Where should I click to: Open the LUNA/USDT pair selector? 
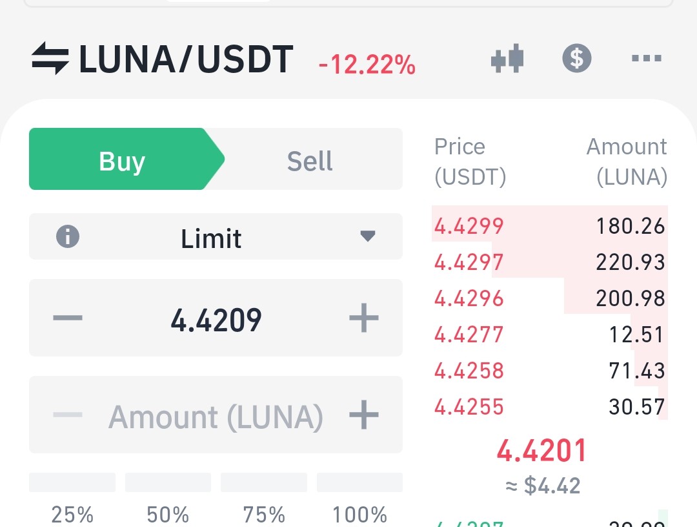click(x=186, y=59)
